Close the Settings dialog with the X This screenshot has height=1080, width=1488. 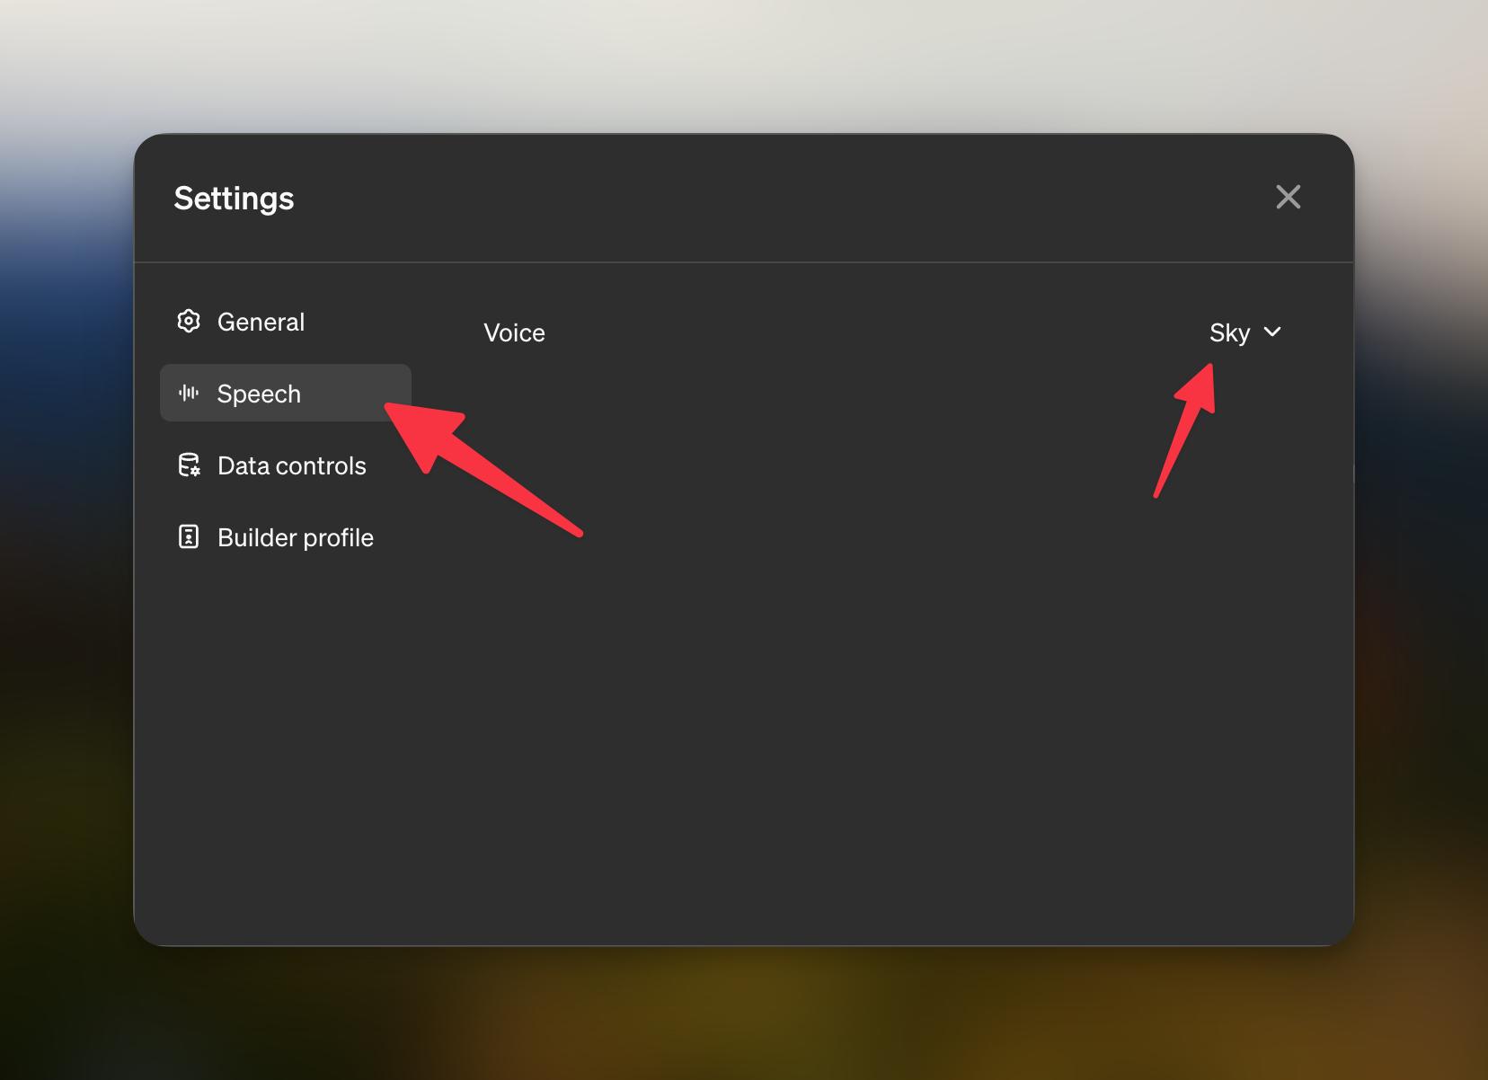[1288, 197]
